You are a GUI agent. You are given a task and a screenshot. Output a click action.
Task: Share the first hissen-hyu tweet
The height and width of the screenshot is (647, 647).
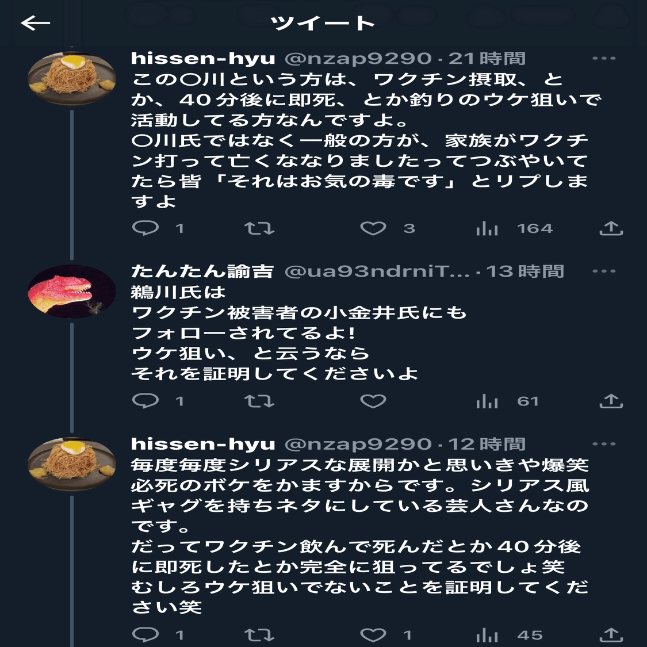point(611,228)
